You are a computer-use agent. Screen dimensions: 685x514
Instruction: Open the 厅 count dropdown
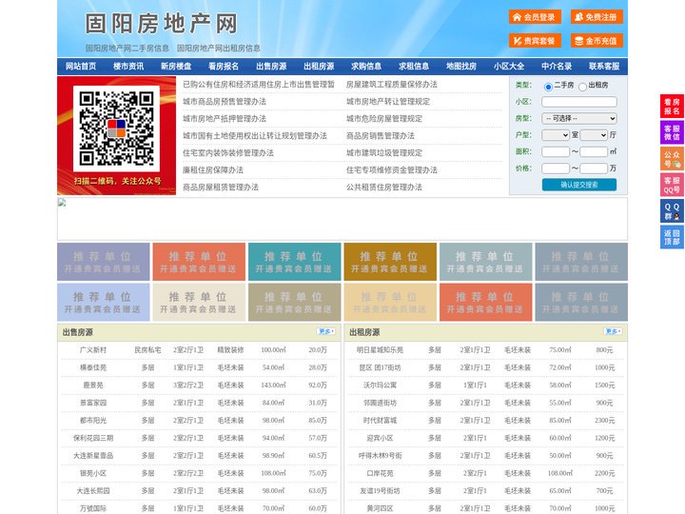(594, 135)
